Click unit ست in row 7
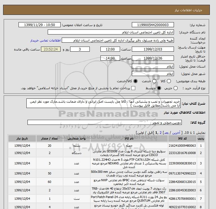The height and width of the screenshot is (209, 216). (x=77, y=199)
